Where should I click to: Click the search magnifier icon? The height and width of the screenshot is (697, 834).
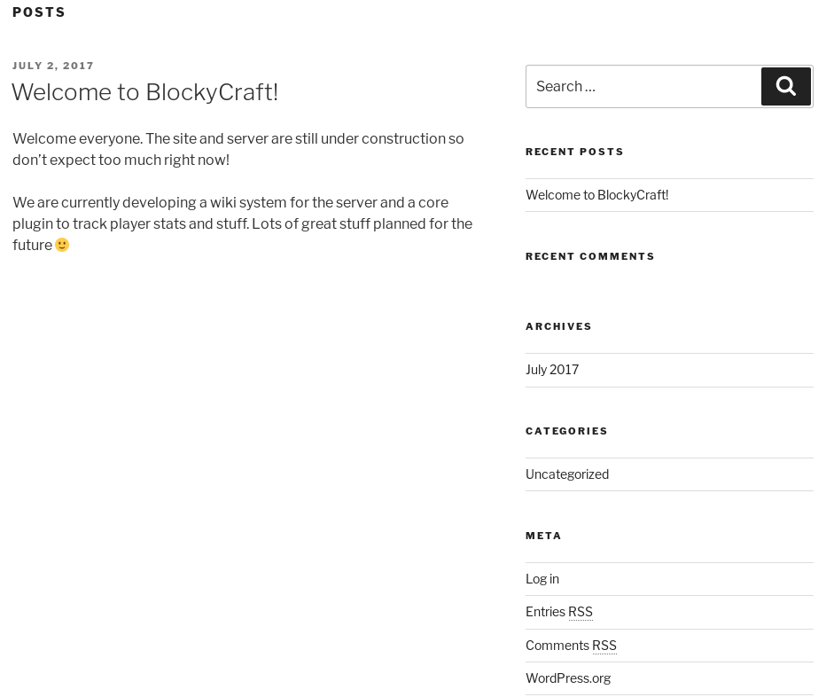[x=785, y=86]
